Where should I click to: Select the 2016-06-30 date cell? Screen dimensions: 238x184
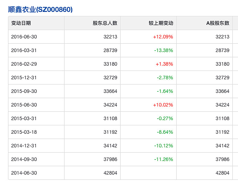click(x=24, y=37)
